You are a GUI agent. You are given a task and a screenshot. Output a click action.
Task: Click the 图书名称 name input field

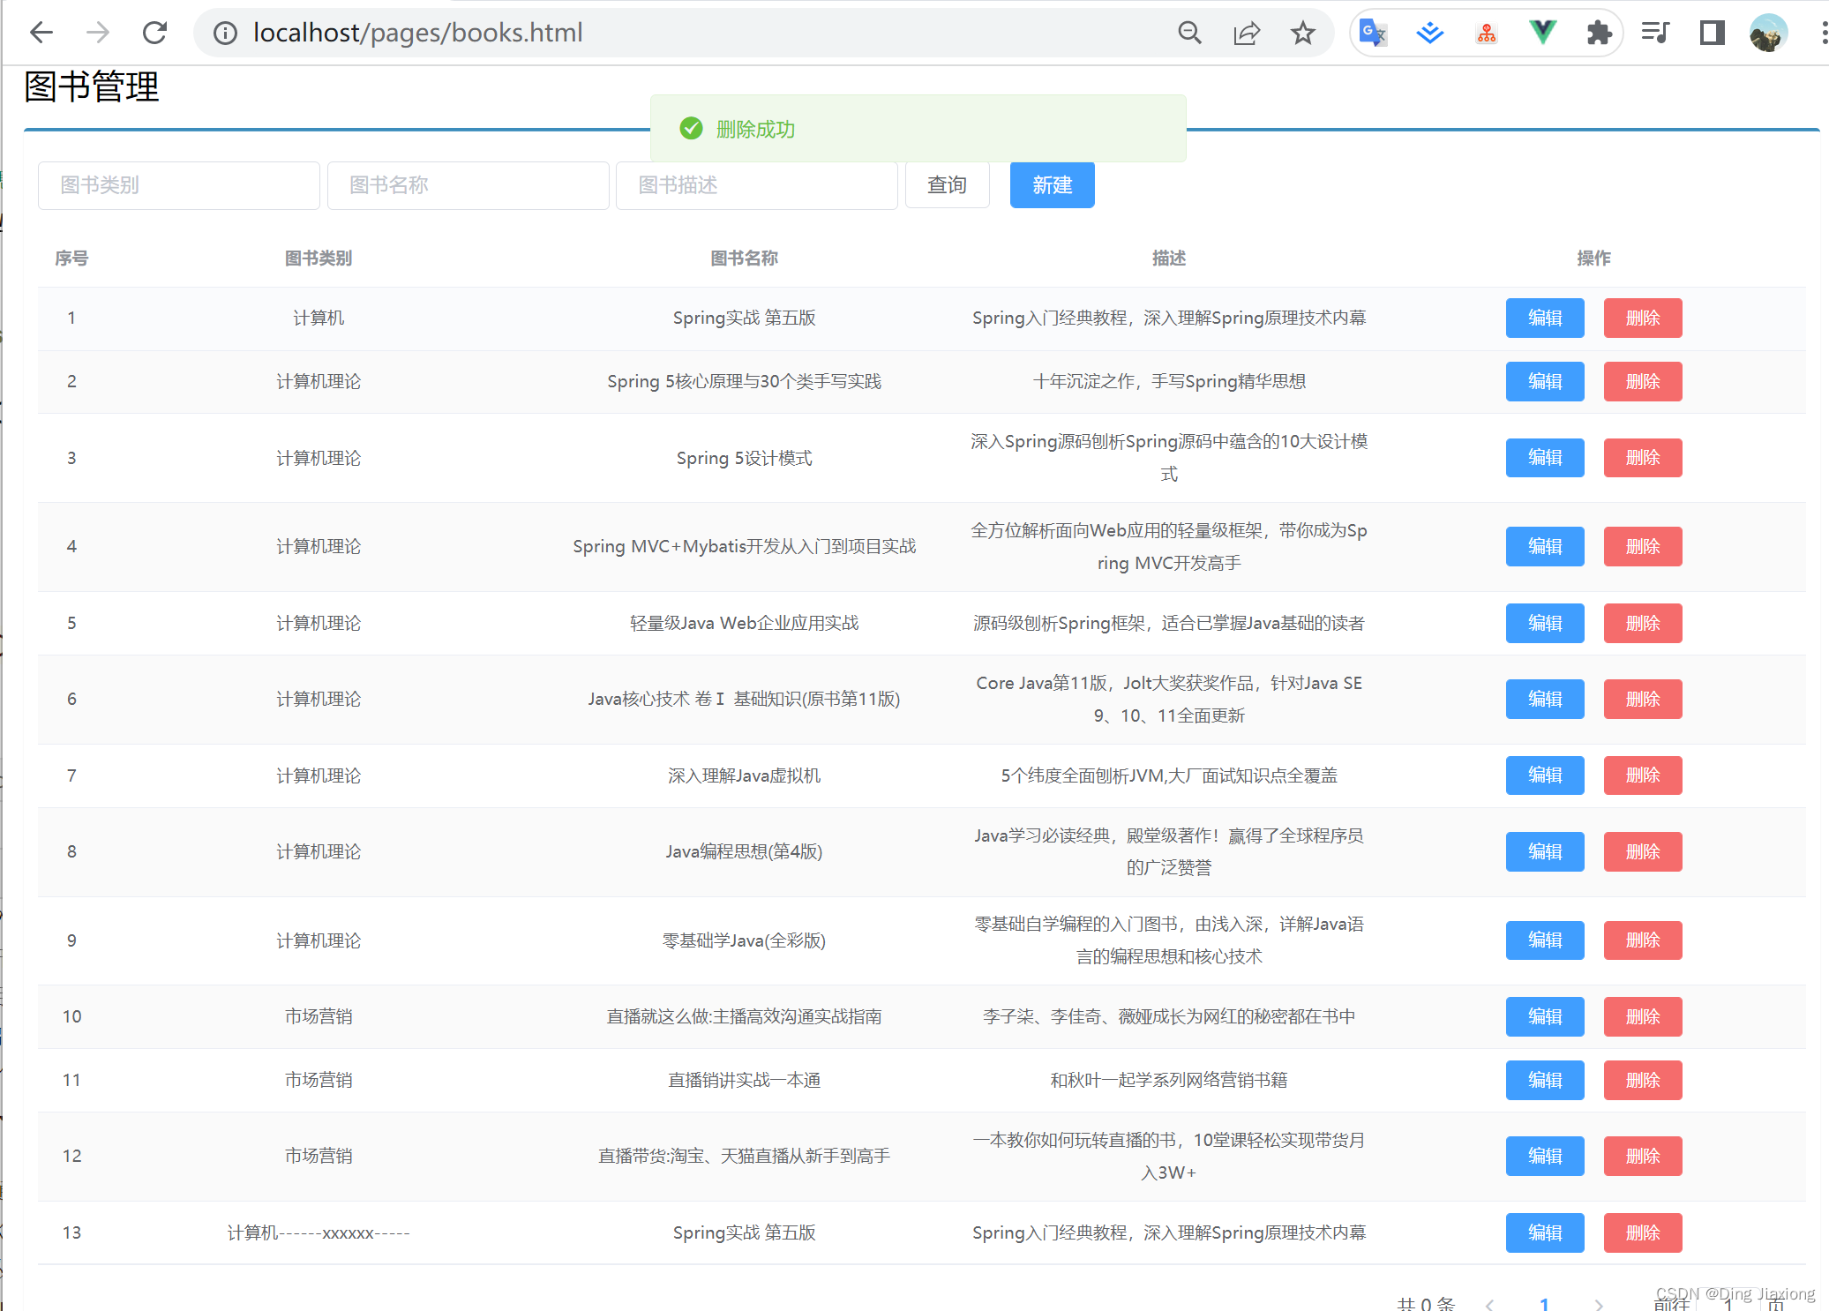point(468,185)
